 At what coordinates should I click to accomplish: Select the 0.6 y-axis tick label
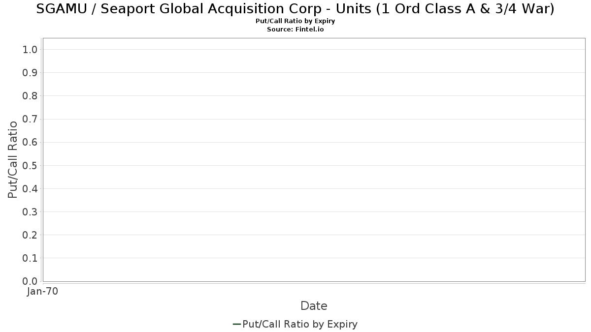30,142
